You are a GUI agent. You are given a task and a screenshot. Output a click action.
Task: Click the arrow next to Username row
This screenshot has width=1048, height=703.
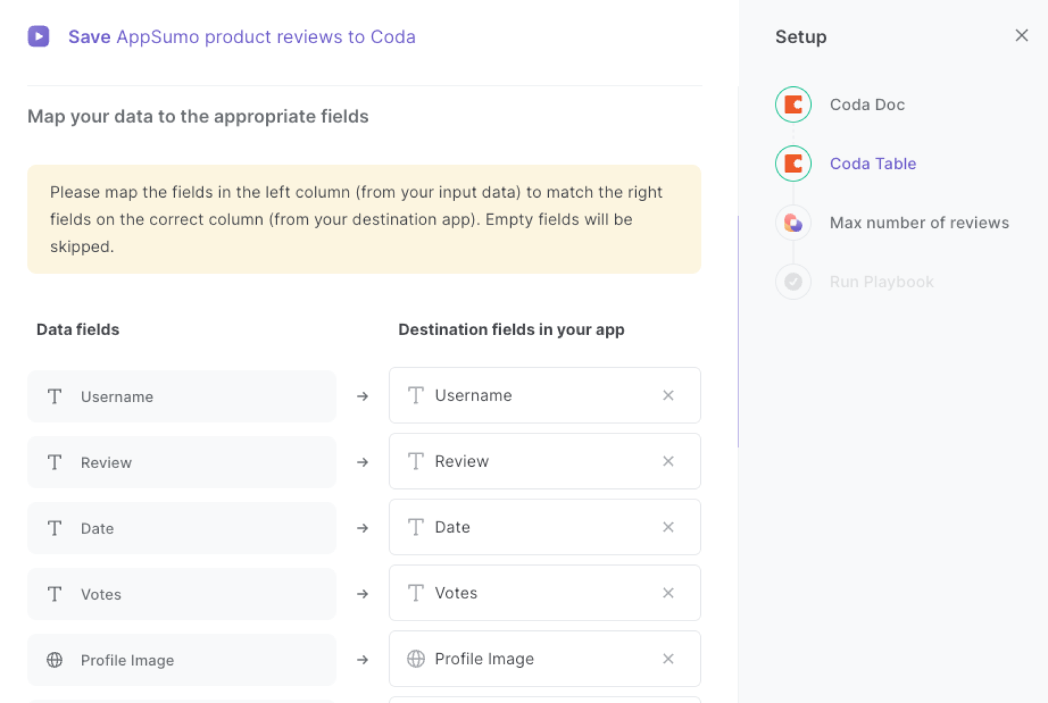362,396
